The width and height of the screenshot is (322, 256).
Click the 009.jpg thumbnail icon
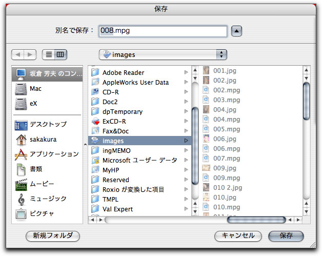point(206,168)
